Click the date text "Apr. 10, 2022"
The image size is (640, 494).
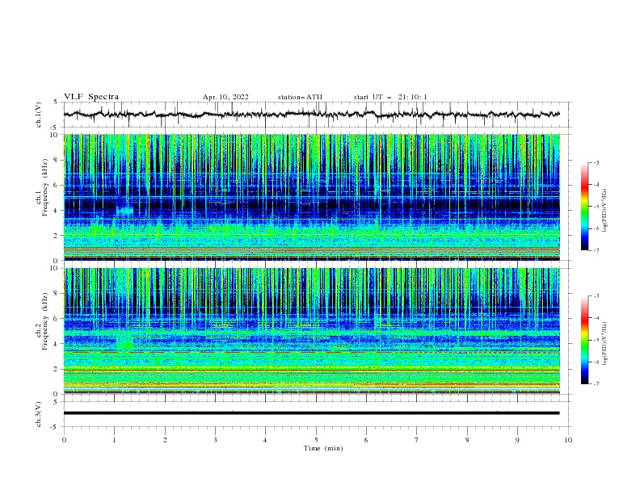click(225, 97)
